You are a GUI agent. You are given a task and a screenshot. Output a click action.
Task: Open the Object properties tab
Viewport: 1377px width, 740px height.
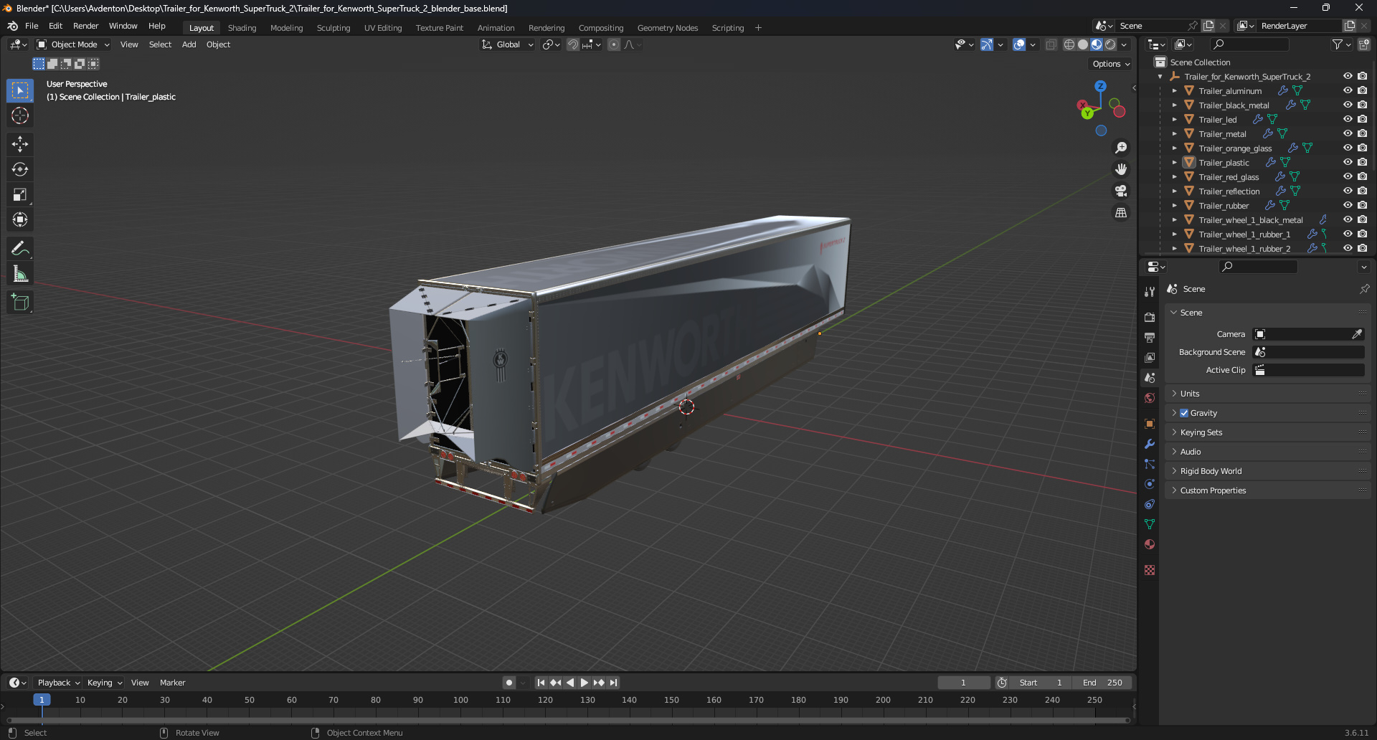point(1150,424)
